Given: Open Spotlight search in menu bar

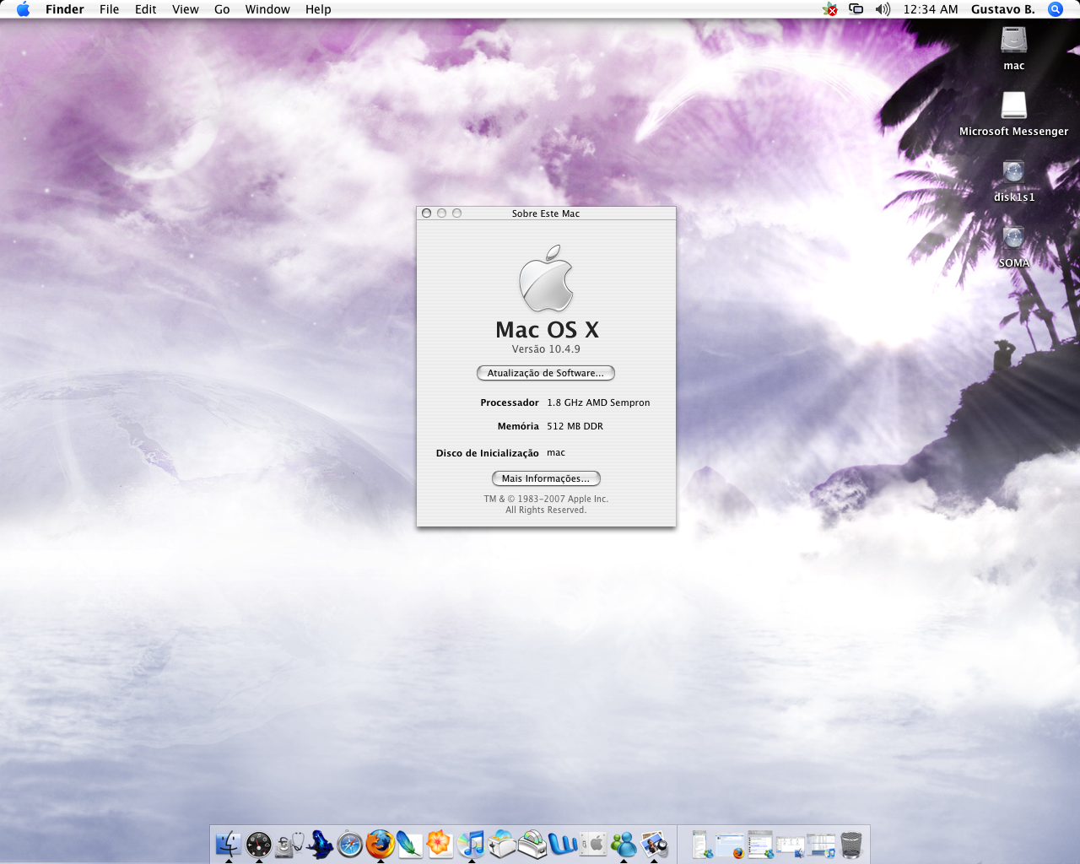Looking at the screenshot, I should [x=1055, y=9].
